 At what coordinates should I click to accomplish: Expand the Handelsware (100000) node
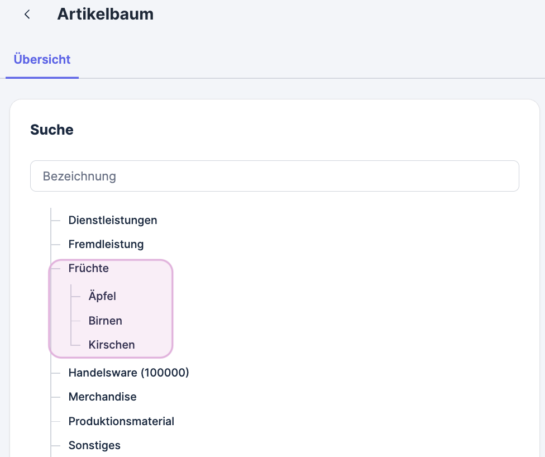tap(128, 373)
